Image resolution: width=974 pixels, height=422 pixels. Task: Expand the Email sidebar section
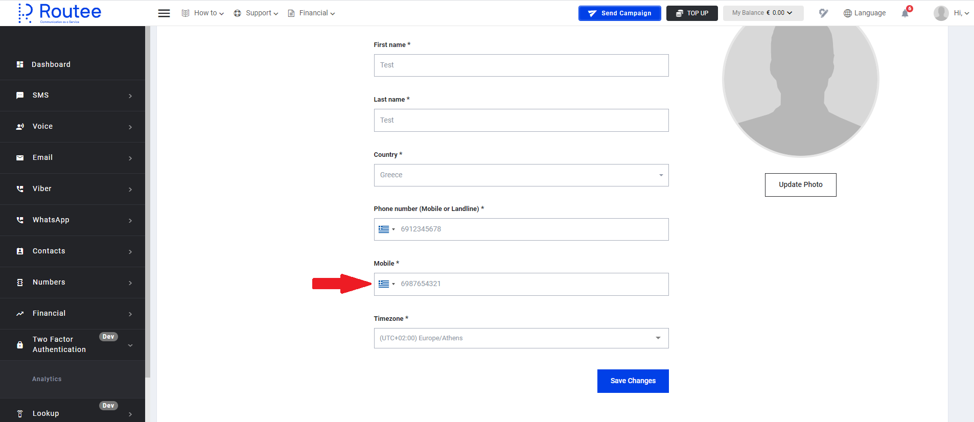point(130,158)
